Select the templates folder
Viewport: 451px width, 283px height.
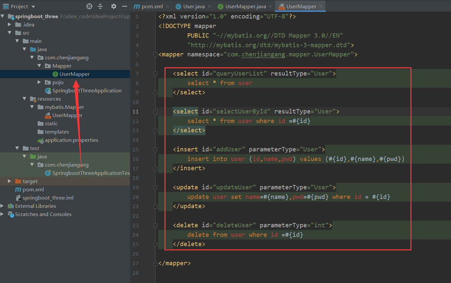57,132
